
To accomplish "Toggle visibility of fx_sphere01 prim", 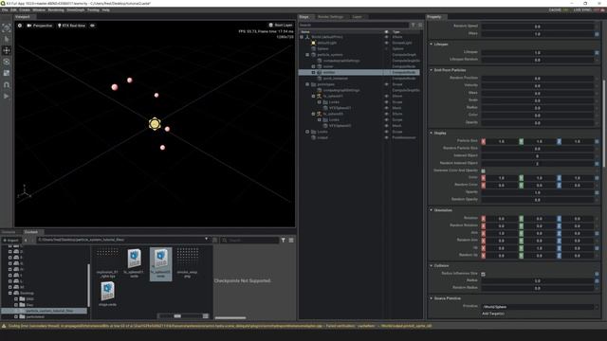I will coord(386,97).
